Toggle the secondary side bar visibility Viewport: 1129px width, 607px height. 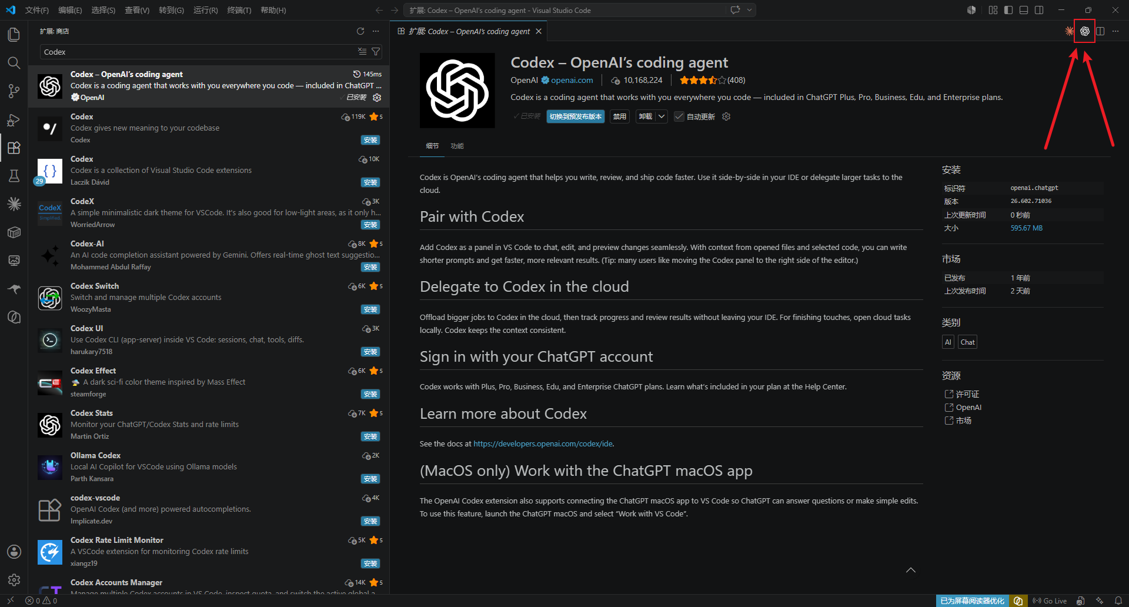pyautogui.click(x=1039, y=10)
